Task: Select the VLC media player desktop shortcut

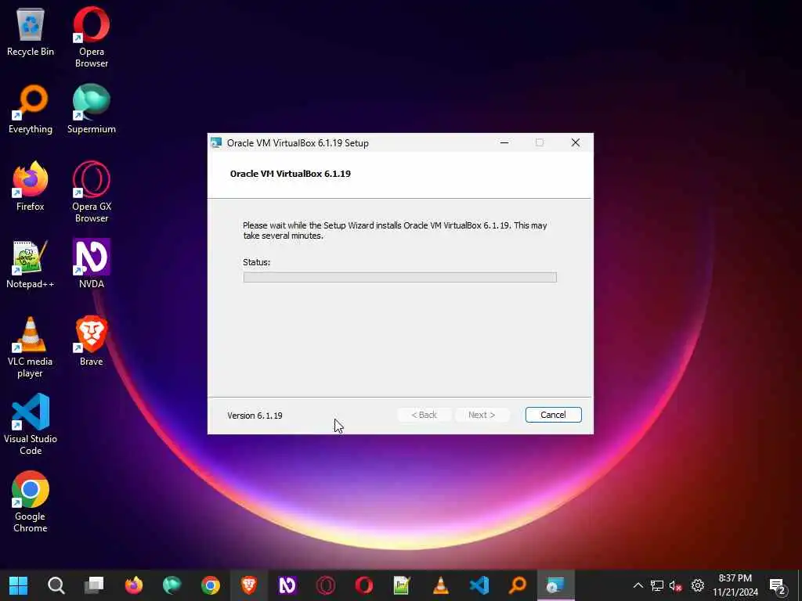Action: coord(31,347)
